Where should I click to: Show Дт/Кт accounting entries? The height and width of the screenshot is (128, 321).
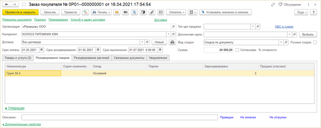85,12
